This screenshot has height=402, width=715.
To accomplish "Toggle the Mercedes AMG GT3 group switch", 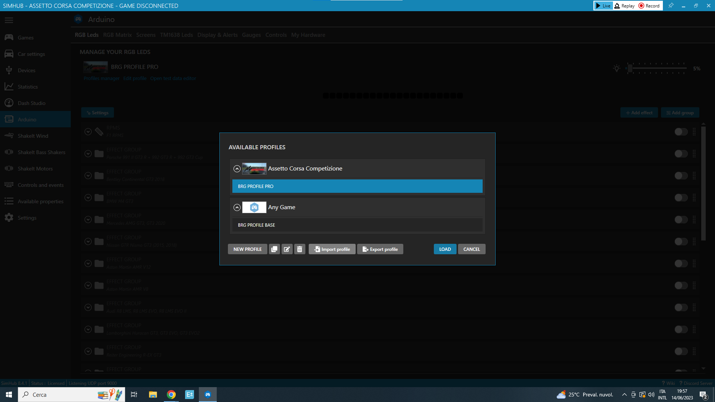I will 681,220.
